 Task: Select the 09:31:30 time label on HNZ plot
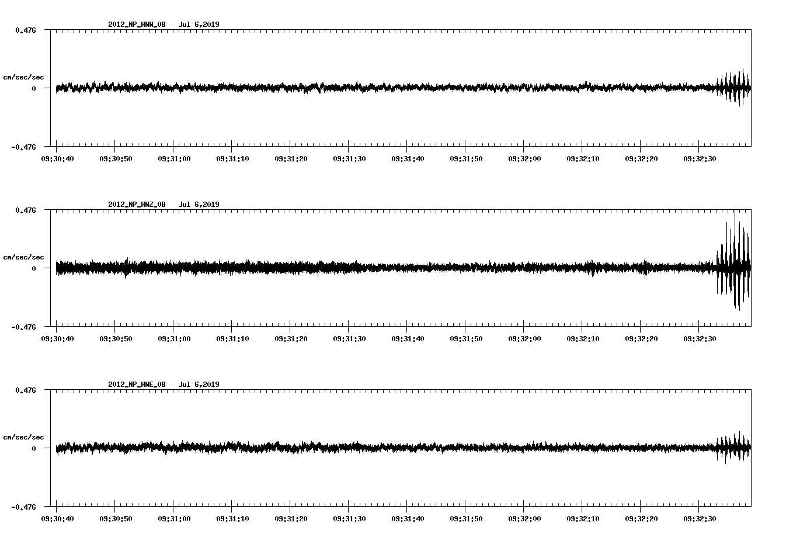click(349, 339)
